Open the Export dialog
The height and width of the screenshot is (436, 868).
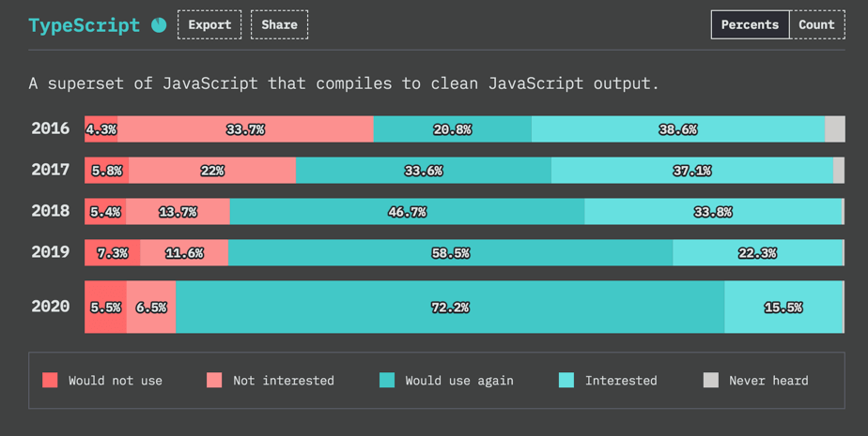pos(209,25)
